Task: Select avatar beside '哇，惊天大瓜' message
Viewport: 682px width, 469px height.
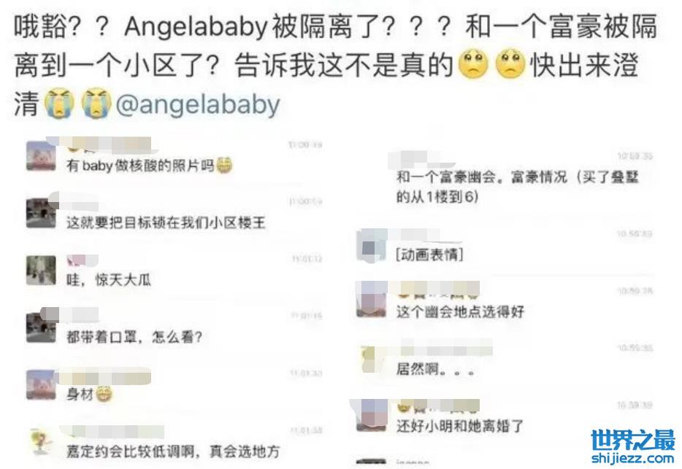Action: [x=41, y=271]
